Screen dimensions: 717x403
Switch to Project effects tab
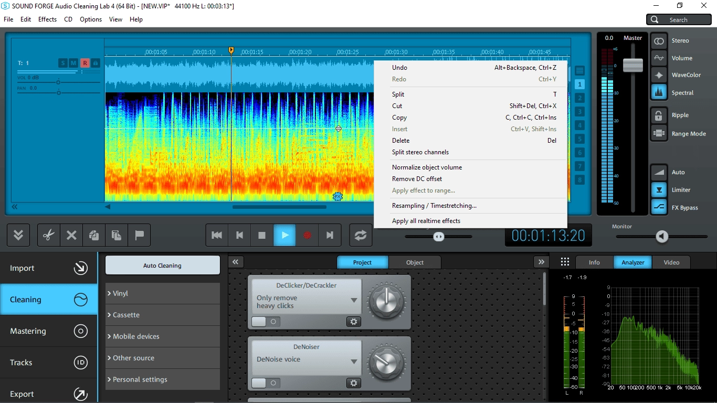(362, 262)
